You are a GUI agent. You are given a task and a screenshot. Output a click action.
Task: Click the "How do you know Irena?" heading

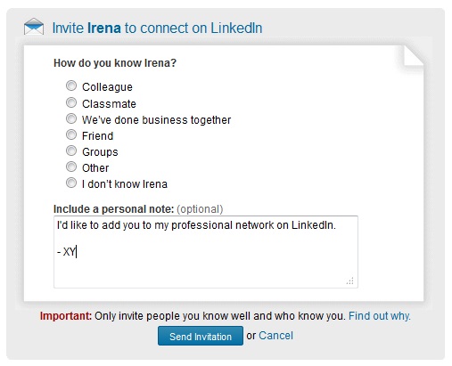(115, 63)
